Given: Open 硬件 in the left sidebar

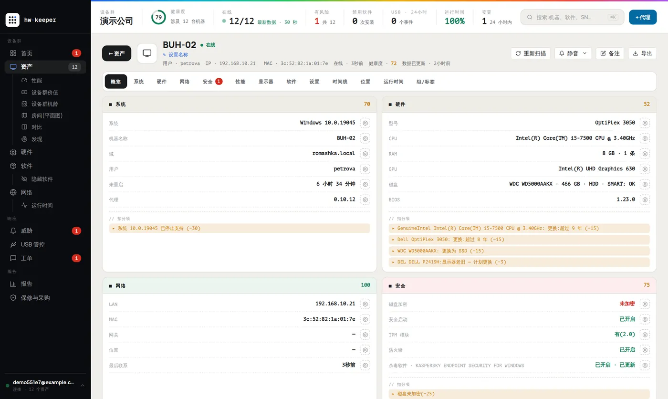Looking at the screenshot, I should coord(45,152).
